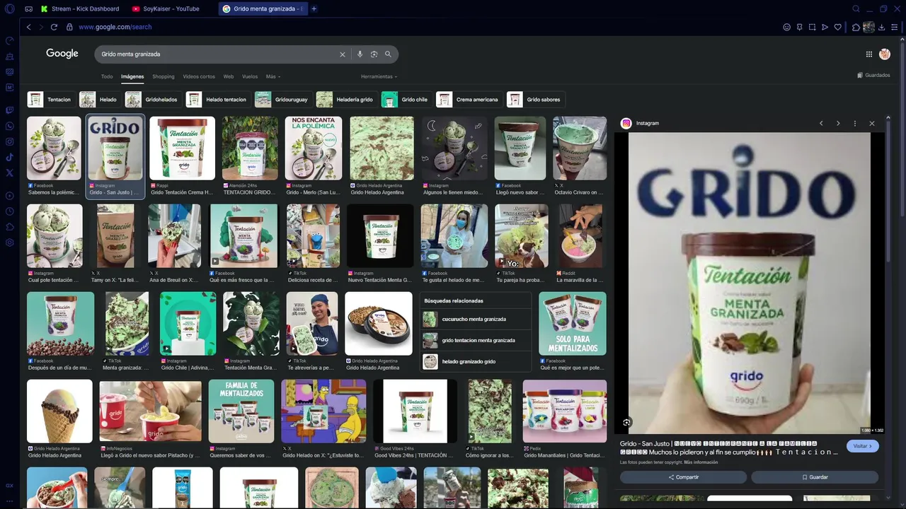
Task: Open a new browser tab
Action: tap(314, 9)
